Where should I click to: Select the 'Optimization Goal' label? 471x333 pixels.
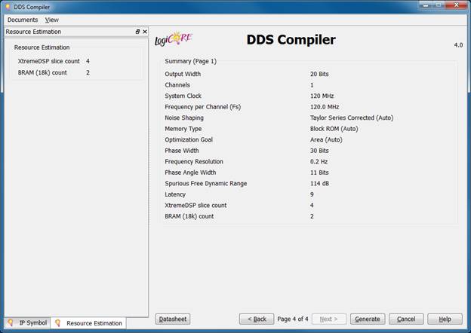coord(189,139)
